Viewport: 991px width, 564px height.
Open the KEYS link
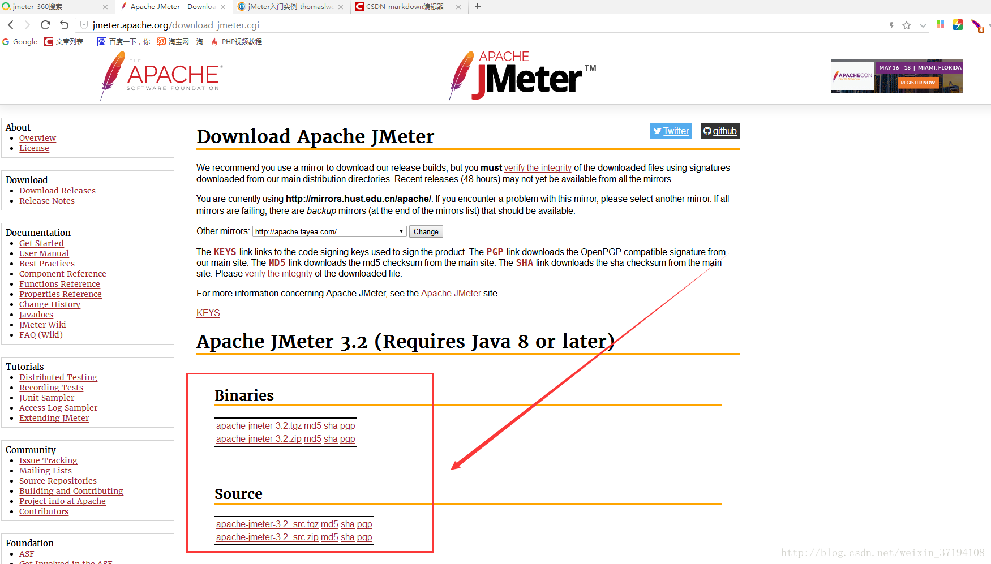click(x=208, y=313)
